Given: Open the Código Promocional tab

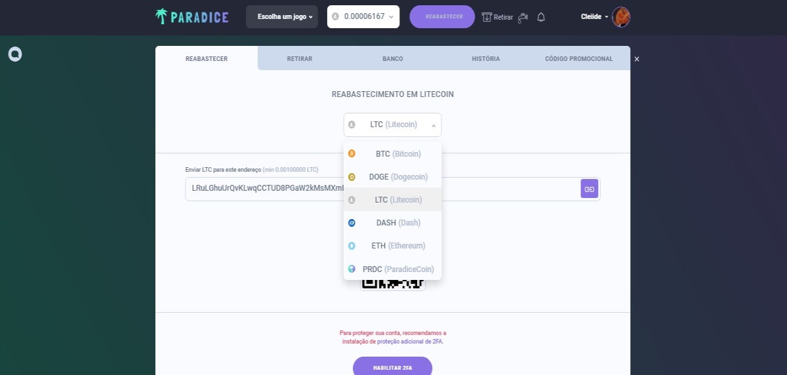Looking at the screenshot, I should [x=578, y=58].
